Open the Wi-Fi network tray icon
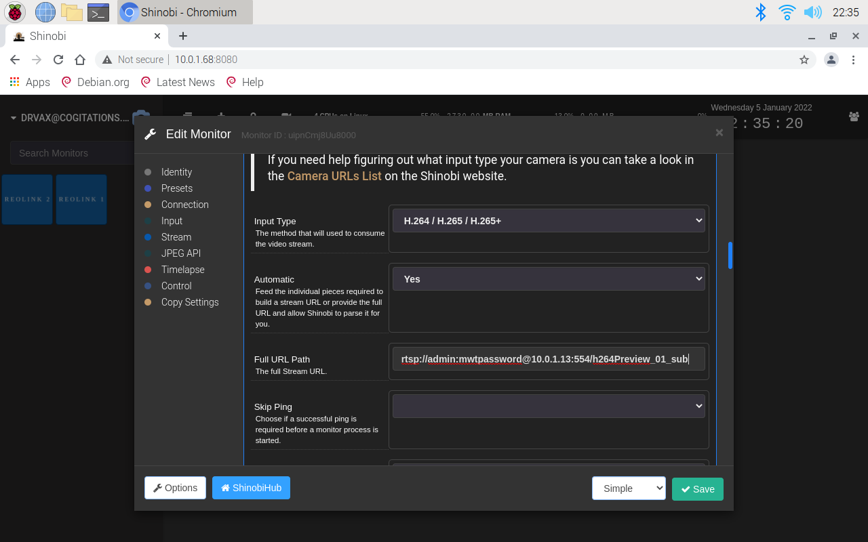 [787, 12]
